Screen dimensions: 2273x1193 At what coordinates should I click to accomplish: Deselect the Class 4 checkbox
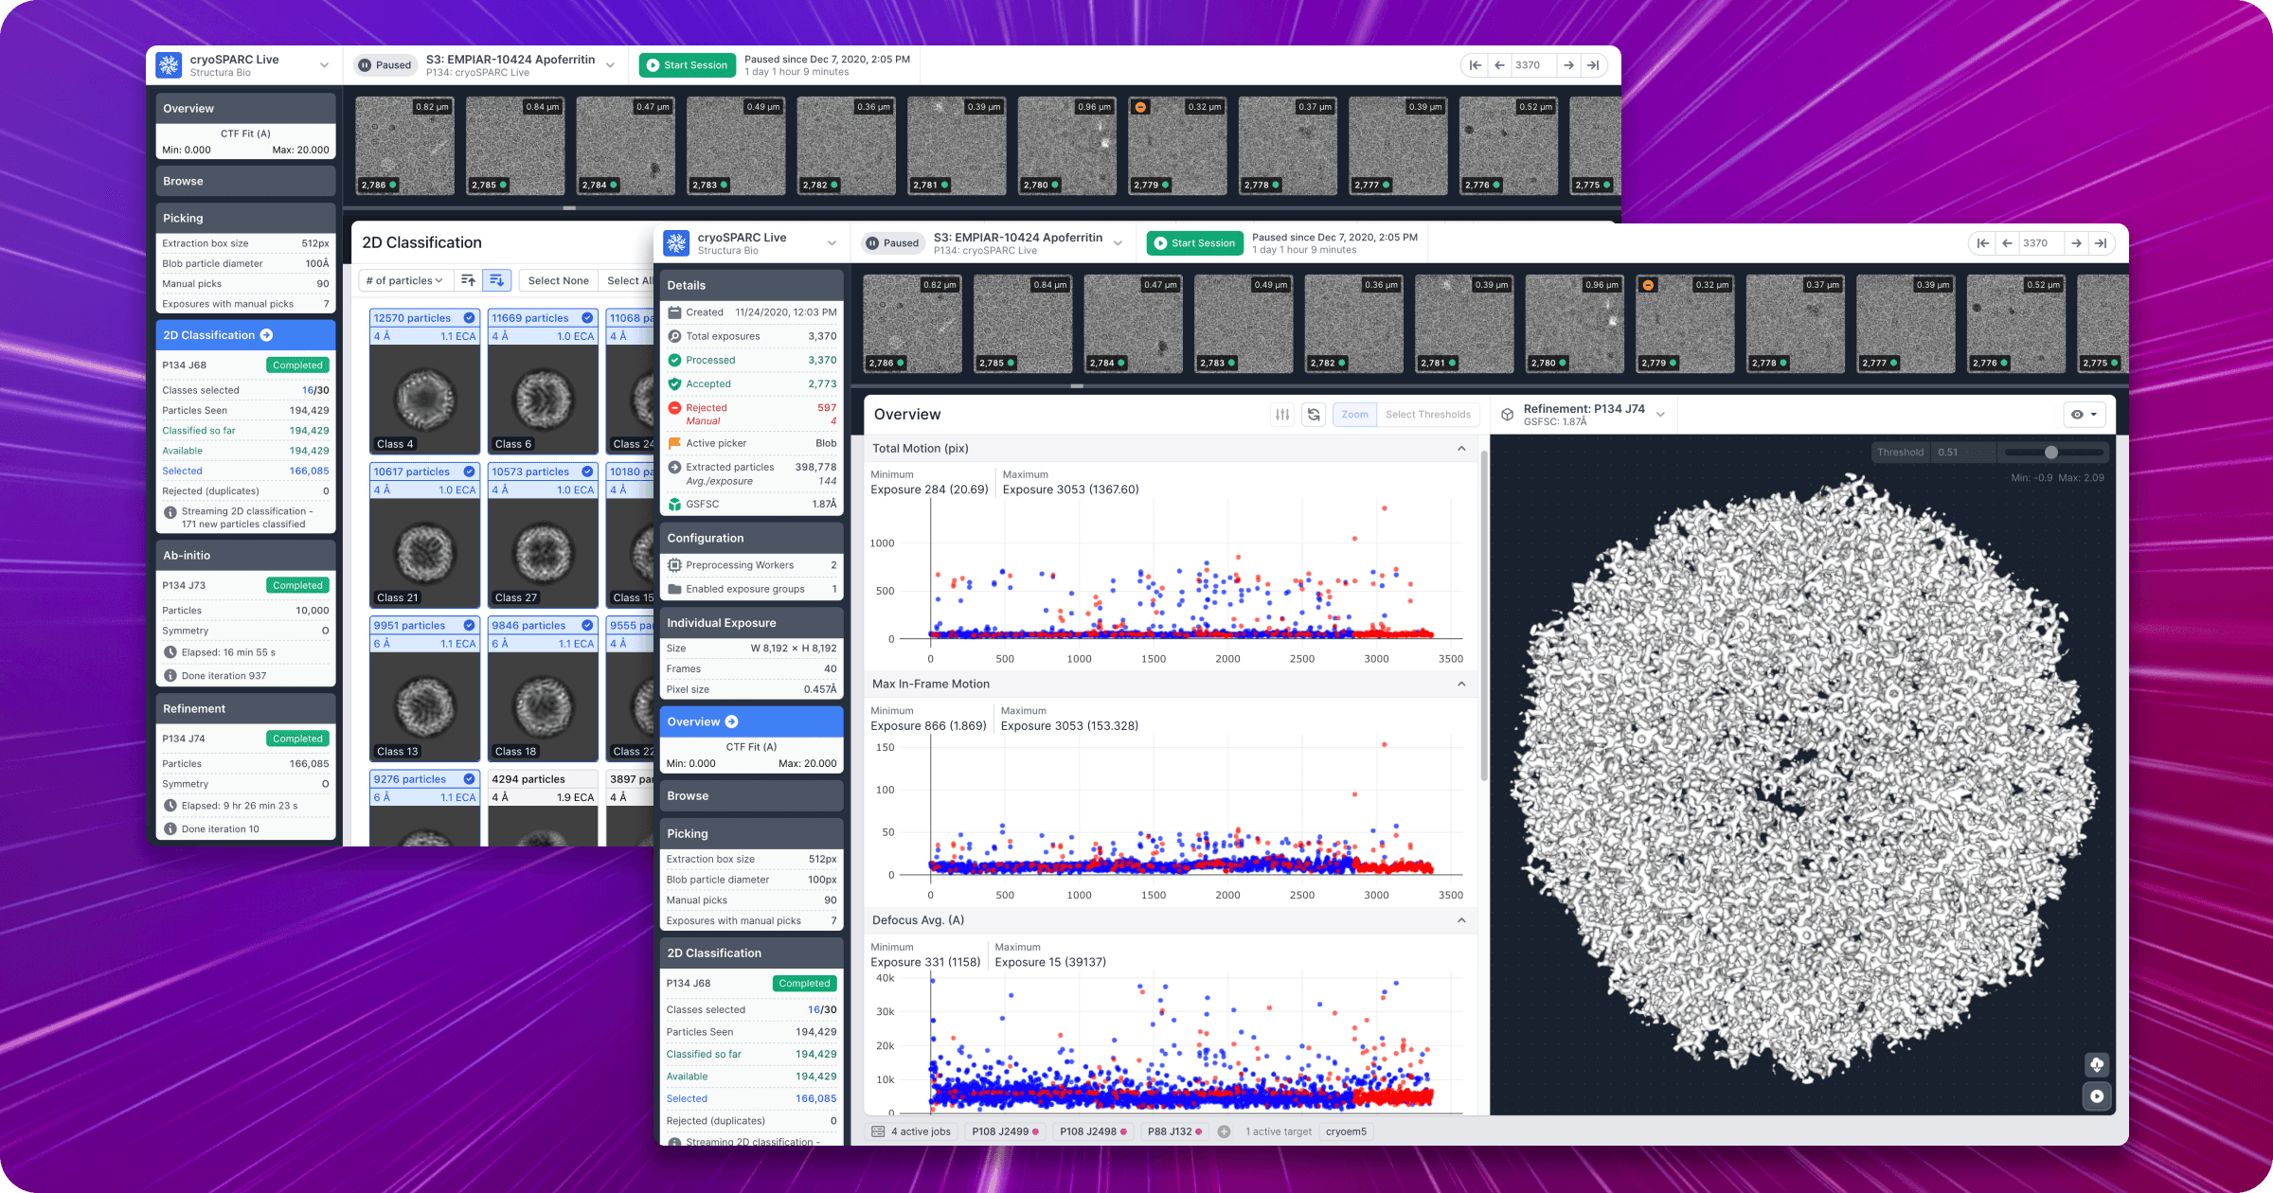coord(469,318)
